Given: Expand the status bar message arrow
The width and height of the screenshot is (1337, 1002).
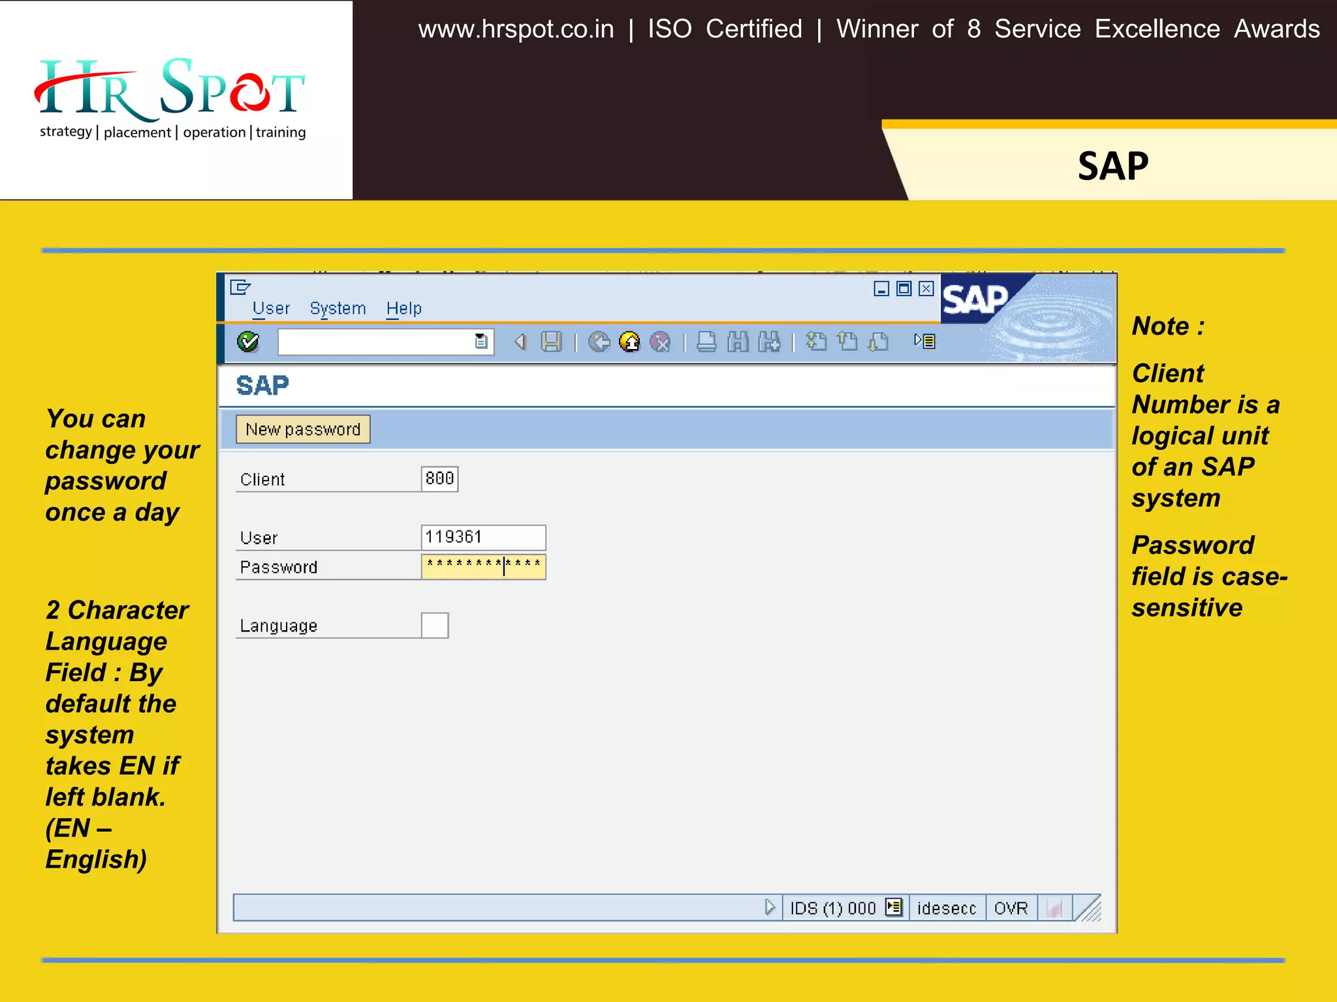Looking at the screenshot, I should tap(770, 907).
